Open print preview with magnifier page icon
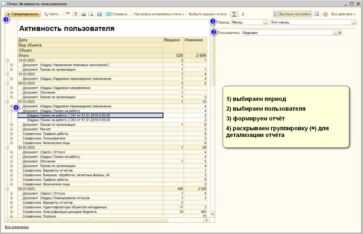 pyautogui.click(x=91, y=14)
